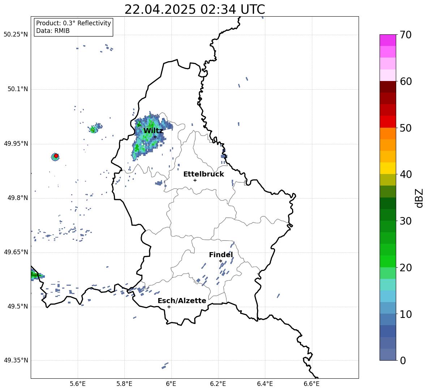This screenshot has width=428, height=391.
Task: Click the cross marker below Findel
Action: (221, 261)
